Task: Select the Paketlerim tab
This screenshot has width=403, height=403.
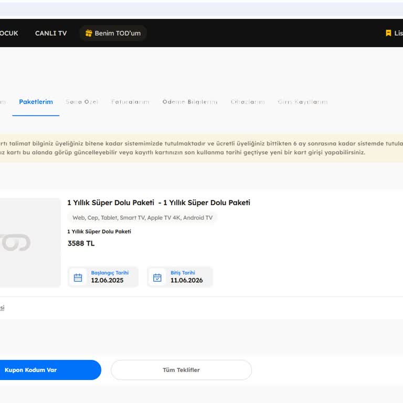Action: [x=36, y=102]
